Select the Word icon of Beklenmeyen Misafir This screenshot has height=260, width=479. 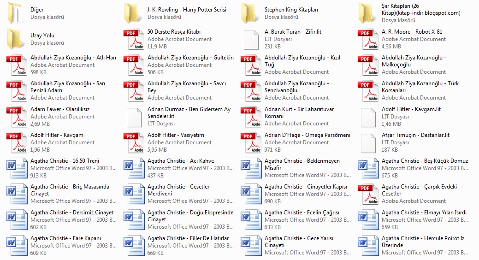click(x=251, y=168)
